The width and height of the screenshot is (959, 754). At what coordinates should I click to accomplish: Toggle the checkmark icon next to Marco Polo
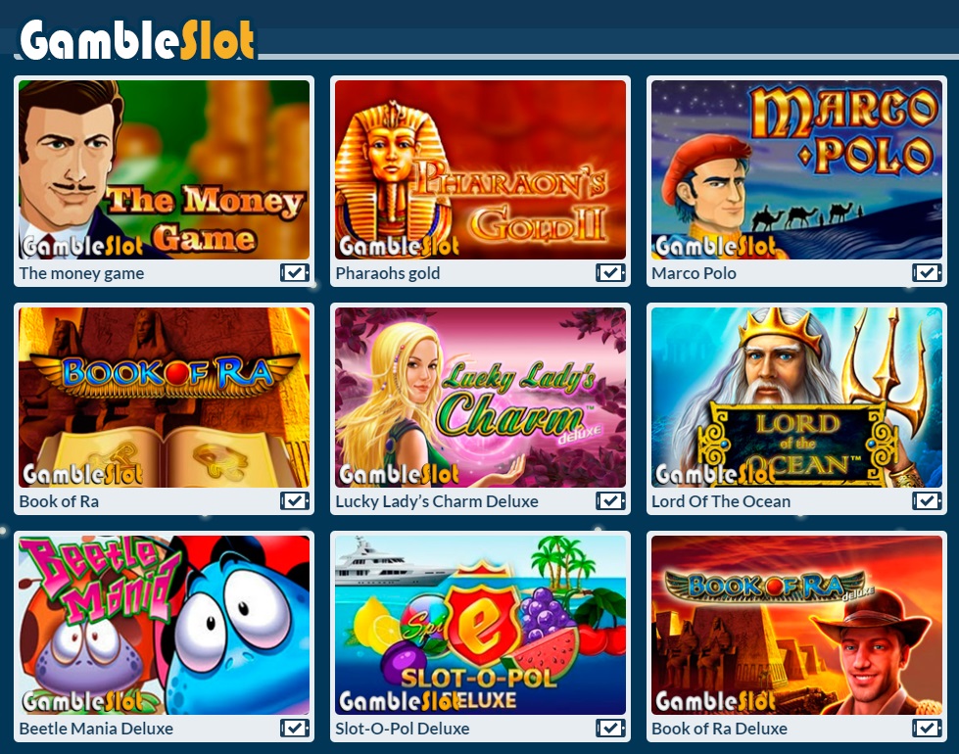click(928, 273)
